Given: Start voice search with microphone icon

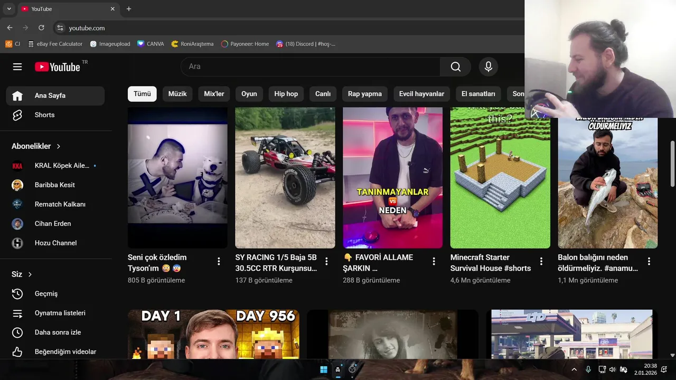Looking at the screenshot, I should 489,66.
